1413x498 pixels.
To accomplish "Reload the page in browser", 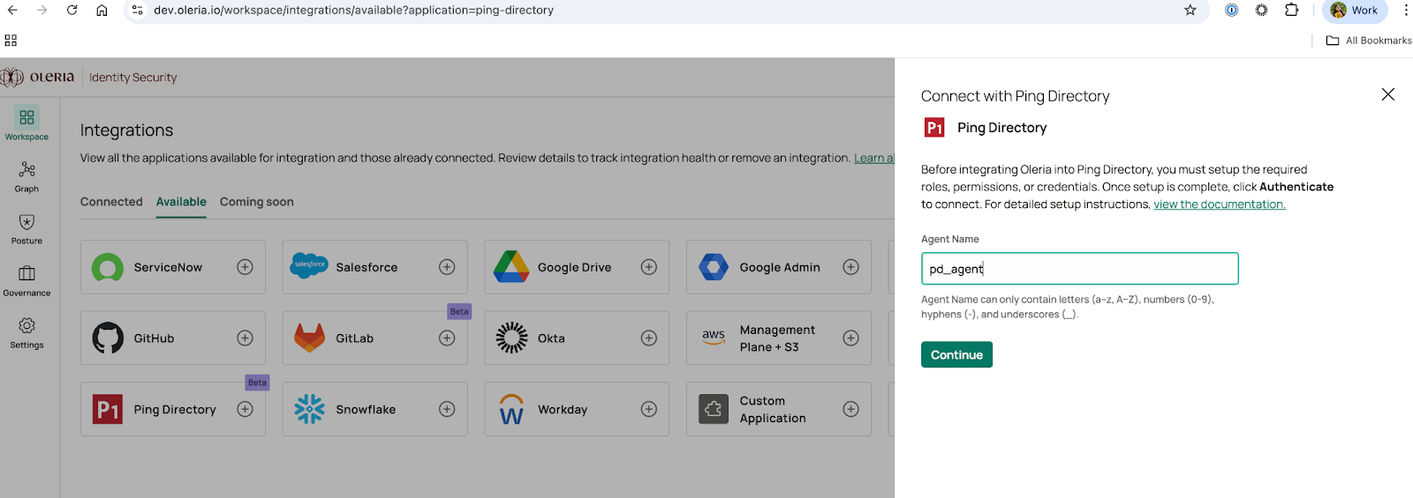I will (x=72, y=11).
